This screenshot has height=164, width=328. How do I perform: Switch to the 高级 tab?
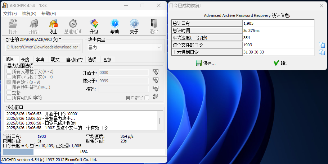click(107, 60)
